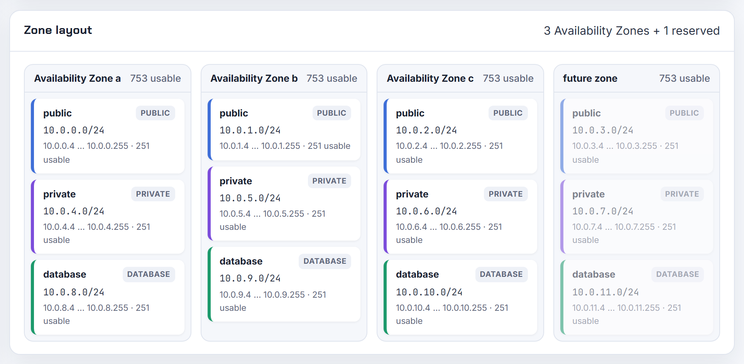Screen dimensions: 744x364
Task: Select CIDR 10.0.5.0/24
Action: [250, 198]
